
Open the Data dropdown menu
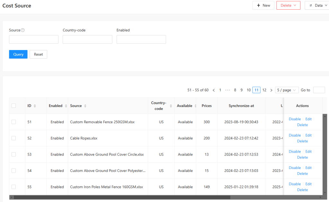(317, 5)
